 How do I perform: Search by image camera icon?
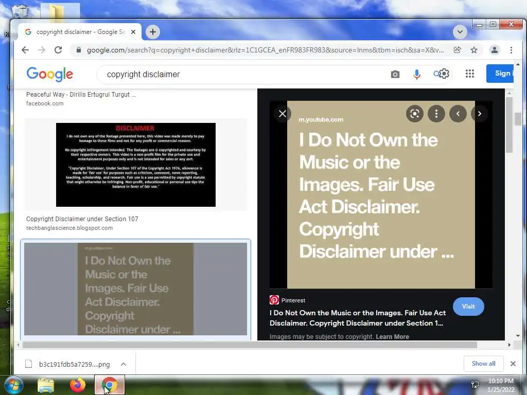click(395, 74)
